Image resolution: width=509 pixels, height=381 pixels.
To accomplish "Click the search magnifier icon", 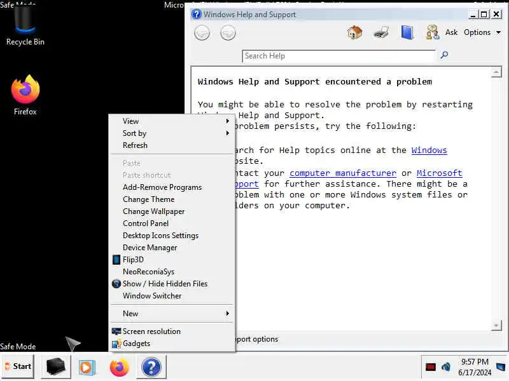I will pos(444,55).
